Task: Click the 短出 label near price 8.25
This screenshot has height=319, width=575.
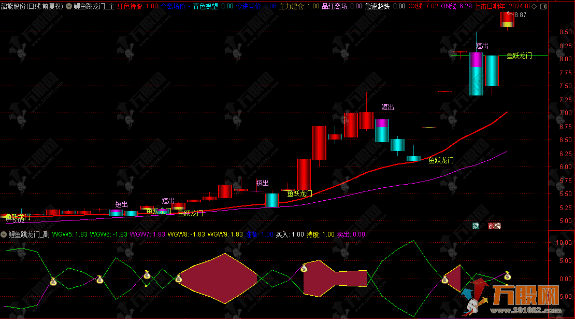Action: pyautogui.click(x=482, y=46)
